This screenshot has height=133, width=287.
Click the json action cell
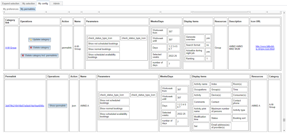pos(74,106)
